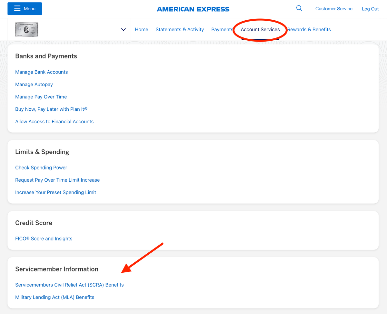Check Spending Power for the card
Screen dimensions: 387x314
(x=41, y=167)
